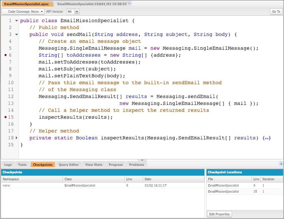Collapse the bottom panel using the splitter arrow

point(142,160)
